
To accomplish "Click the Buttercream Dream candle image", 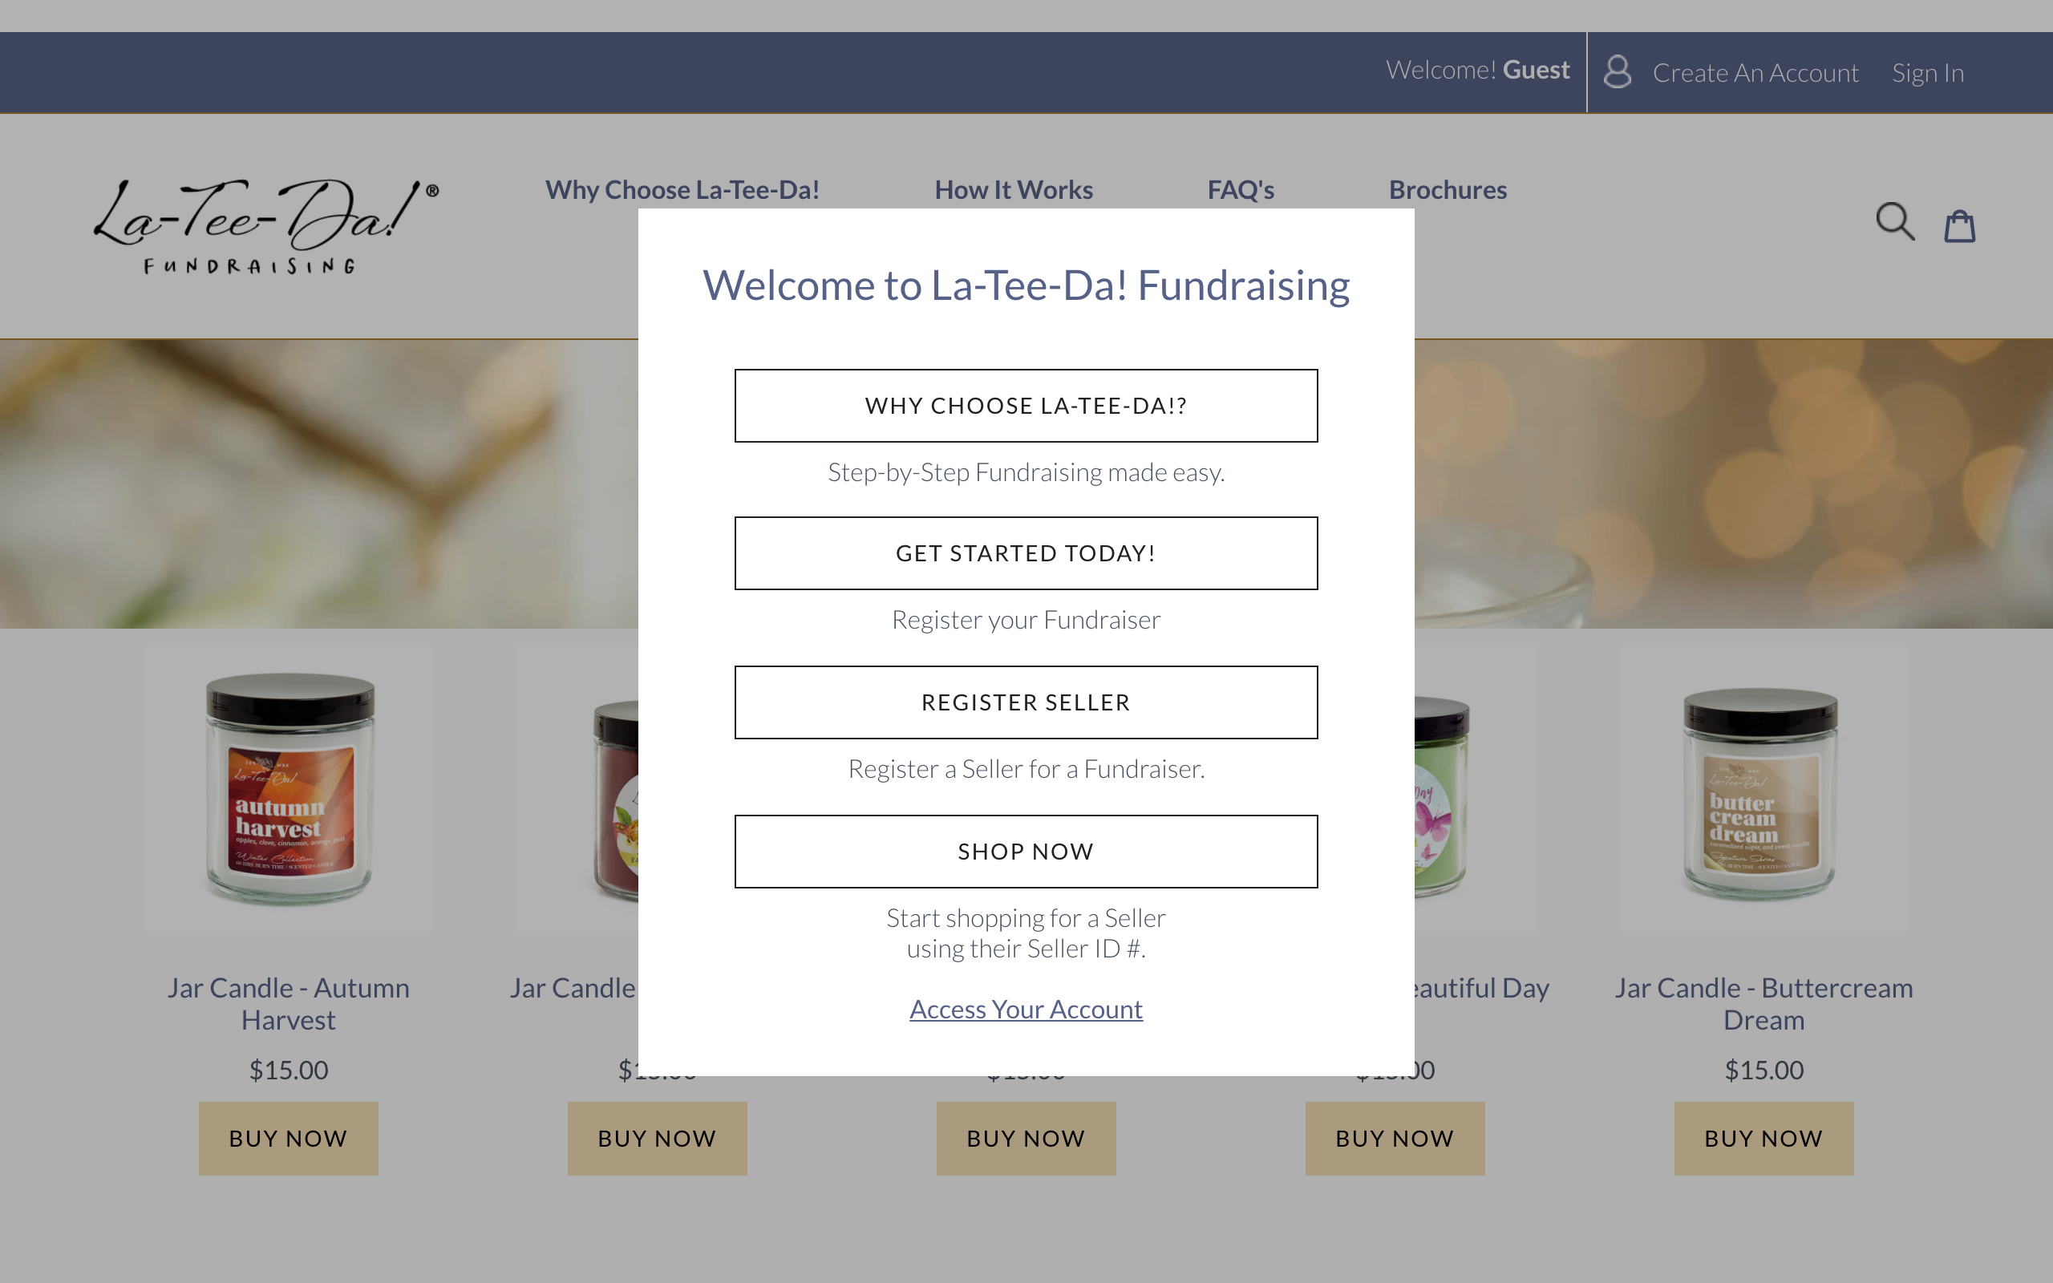I will (1763, 789).
